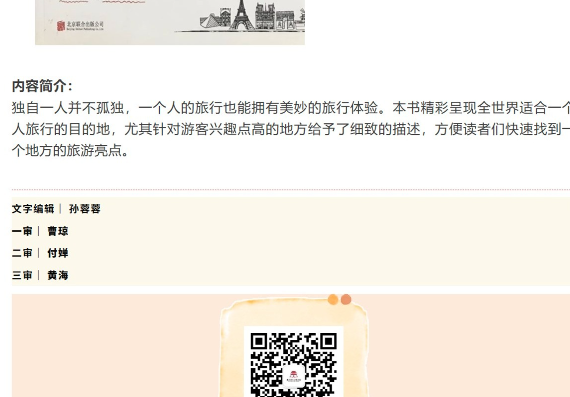
Task: Click the 内容简介 heading
Action: click(x=42, y=86)
